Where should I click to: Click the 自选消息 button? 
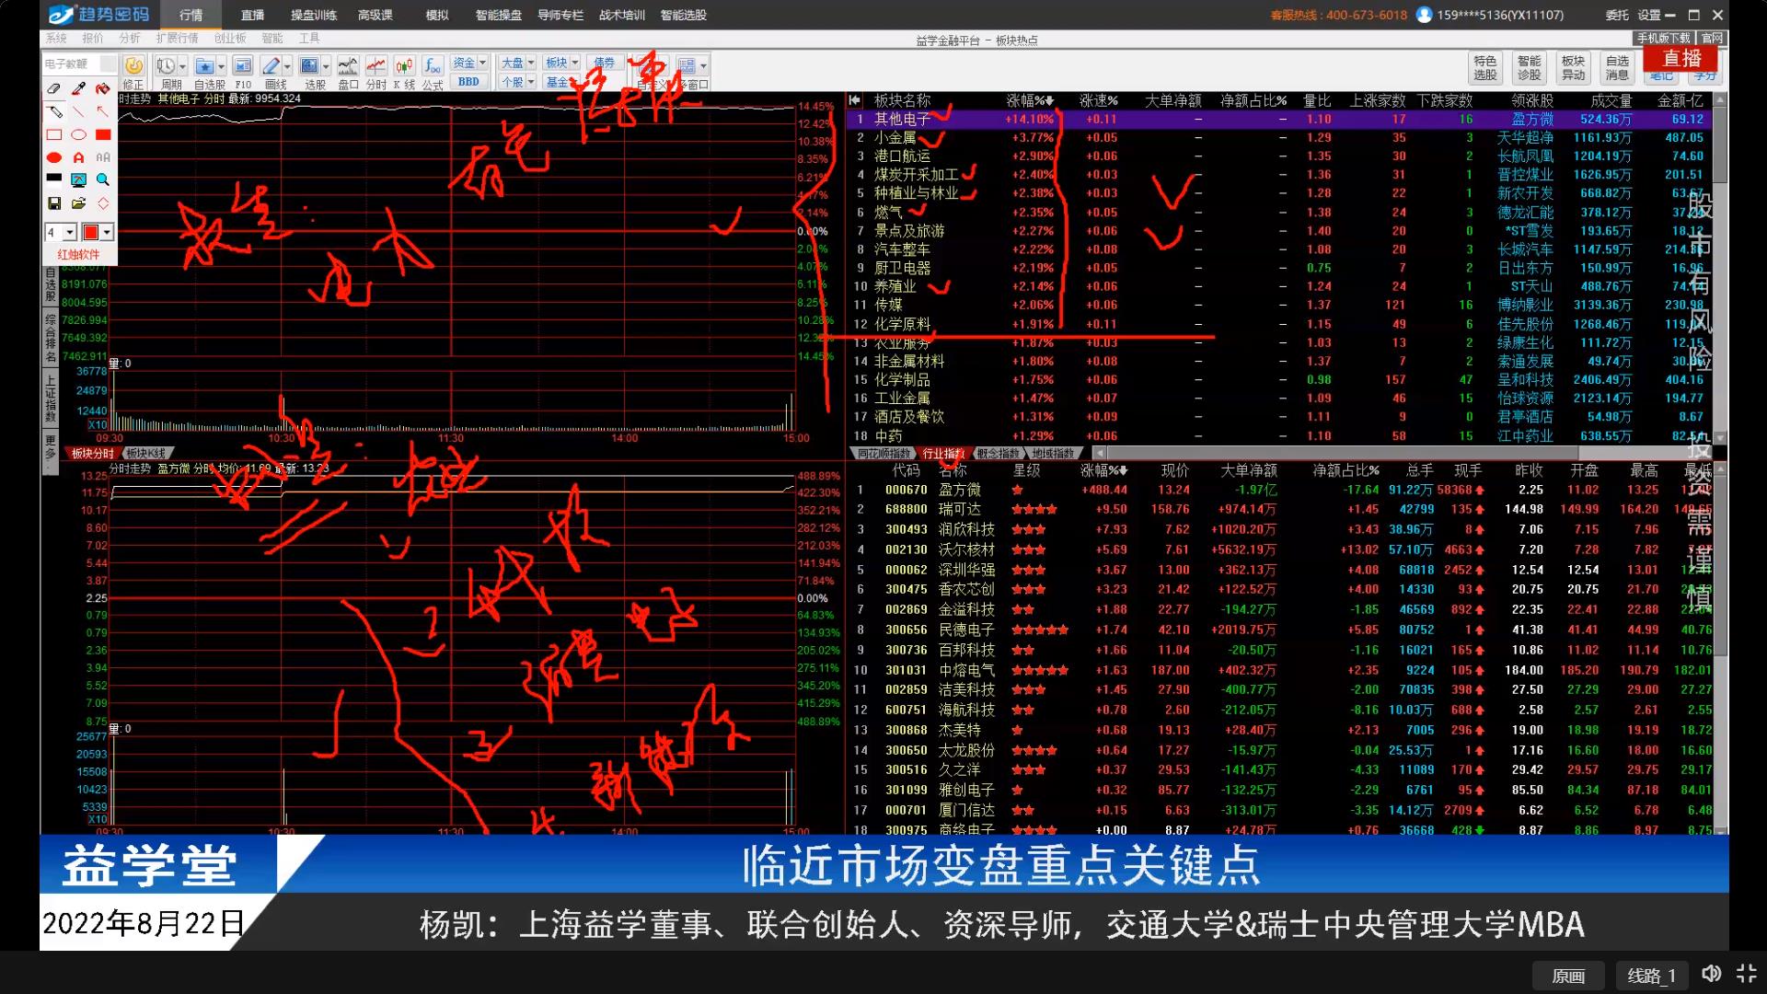coord(1617,68)
